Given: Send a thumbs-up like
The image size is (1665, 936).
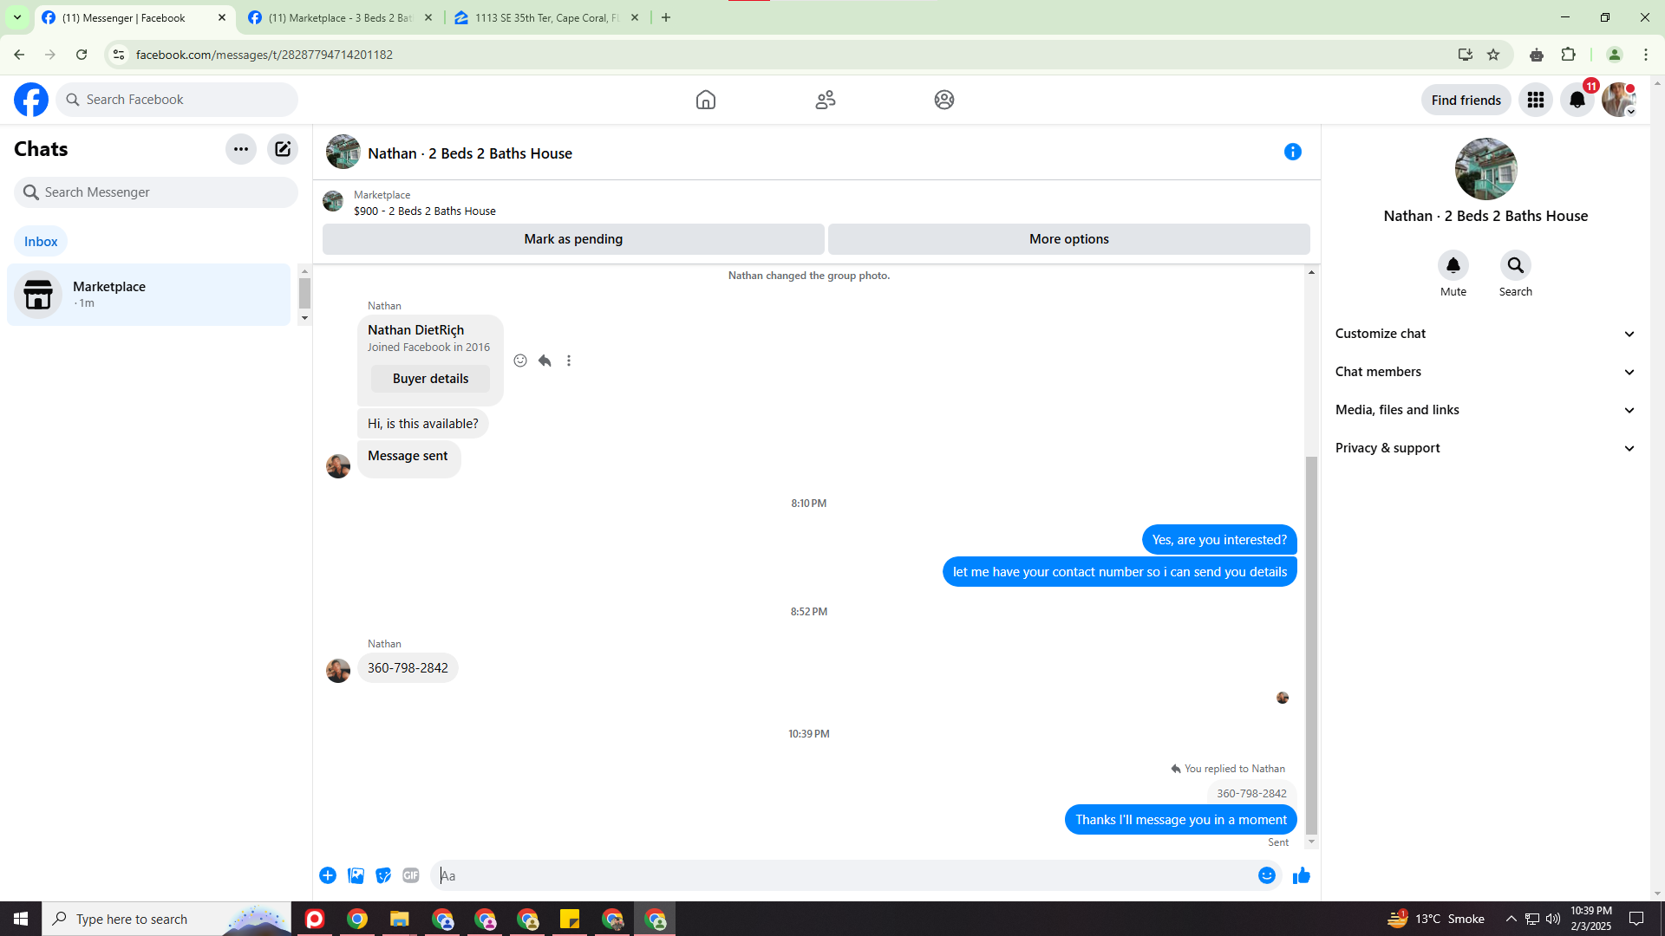Looking at the screenshot, I should [x=1302, y=875].
